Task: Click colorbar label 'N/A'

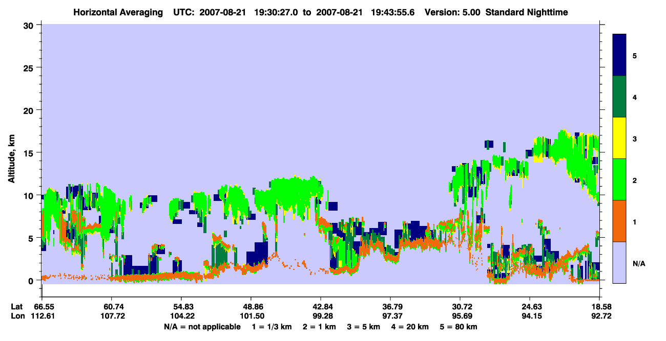Action: [638, 264]
